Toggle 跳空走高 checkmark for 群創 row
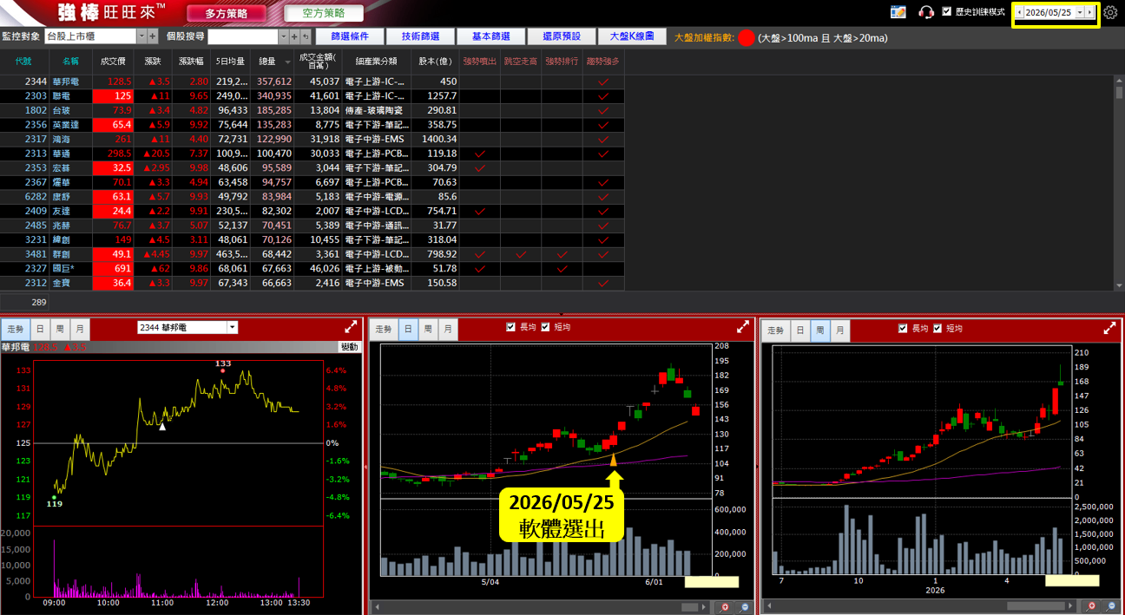 [x=522, y=254]
